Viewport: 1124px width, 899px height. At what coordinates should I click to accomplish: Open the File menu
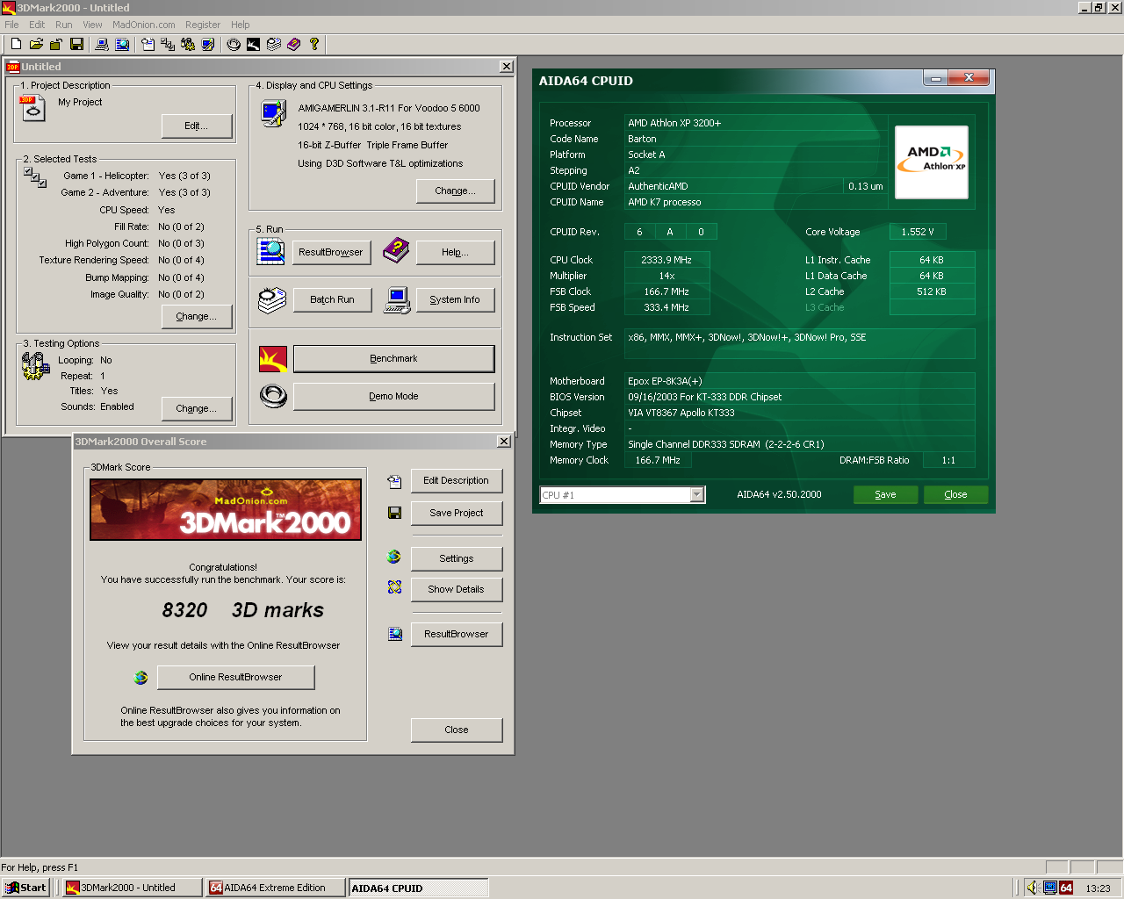pyautogui.click(x=11, y=25)
